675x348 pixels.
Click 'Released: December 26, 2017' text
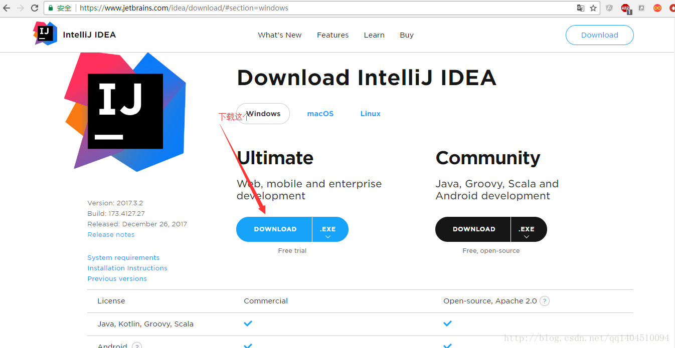(137, 224)
